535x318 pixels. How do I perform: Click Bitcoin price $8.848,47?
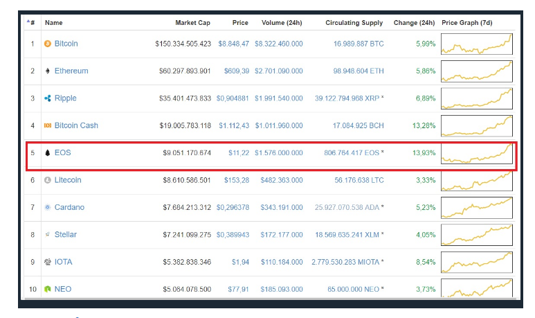(234, 44)
